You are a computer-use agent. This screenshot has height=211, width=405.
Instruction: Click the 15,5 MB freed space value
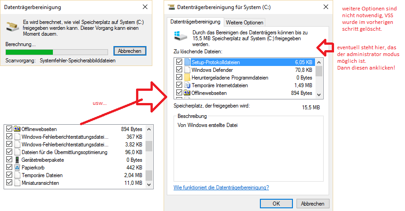311,108
